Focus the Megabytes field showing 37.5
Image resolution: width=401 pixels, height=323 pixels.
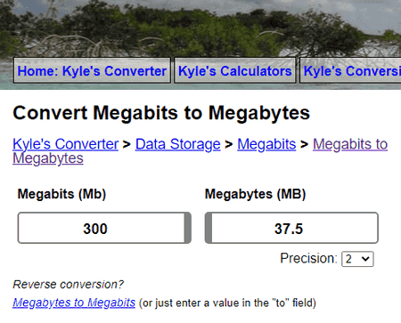point(291,228)
